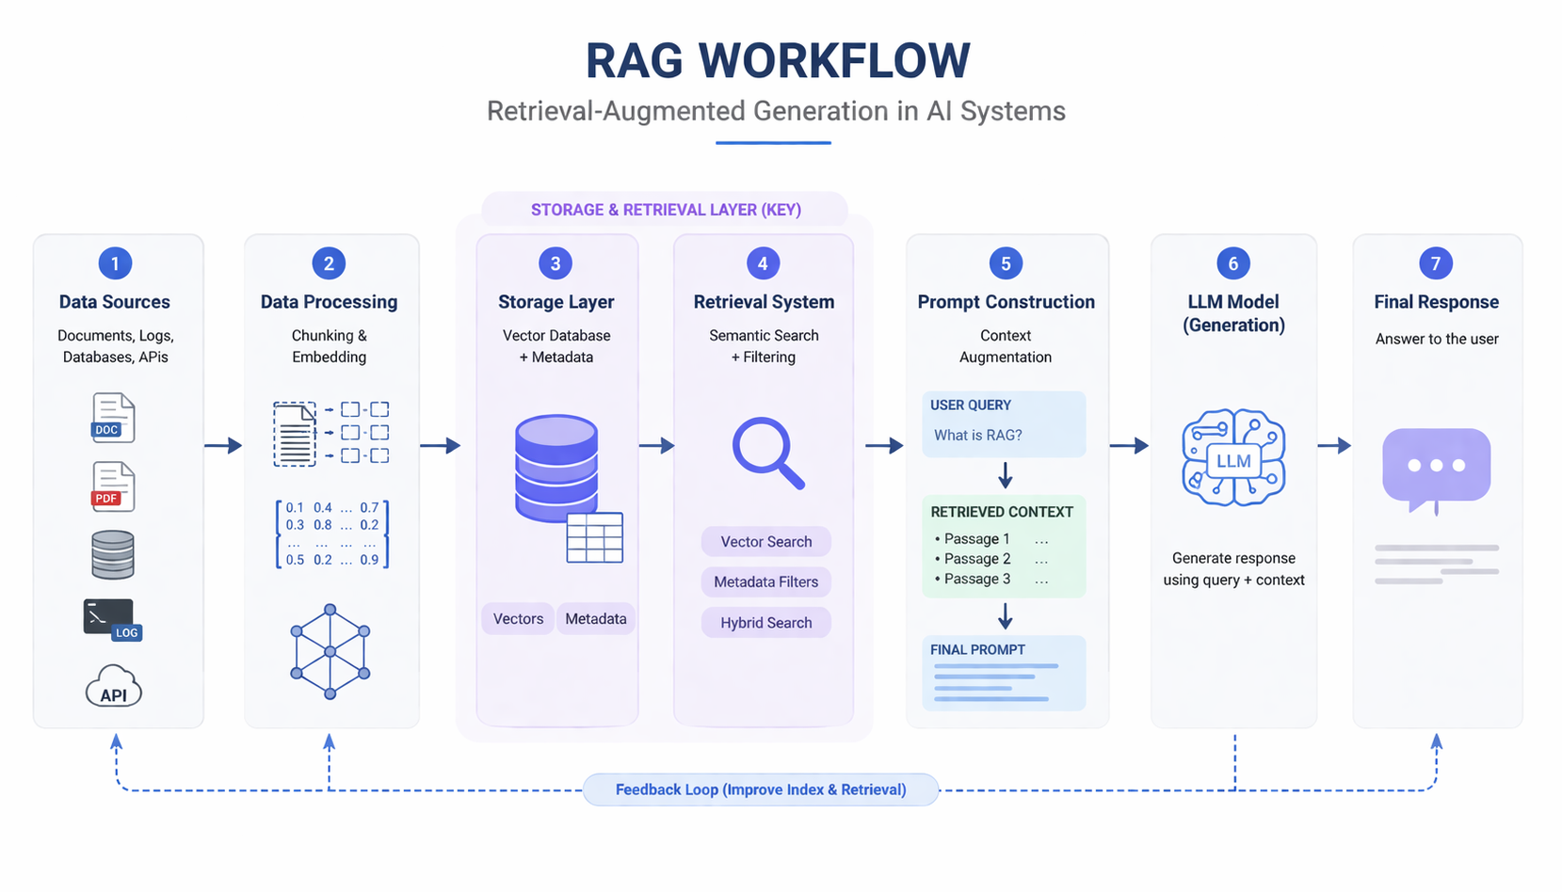Select the gray database cylinder icon
This screenshot has height=892, width=1562.
[x=113, y=554]
